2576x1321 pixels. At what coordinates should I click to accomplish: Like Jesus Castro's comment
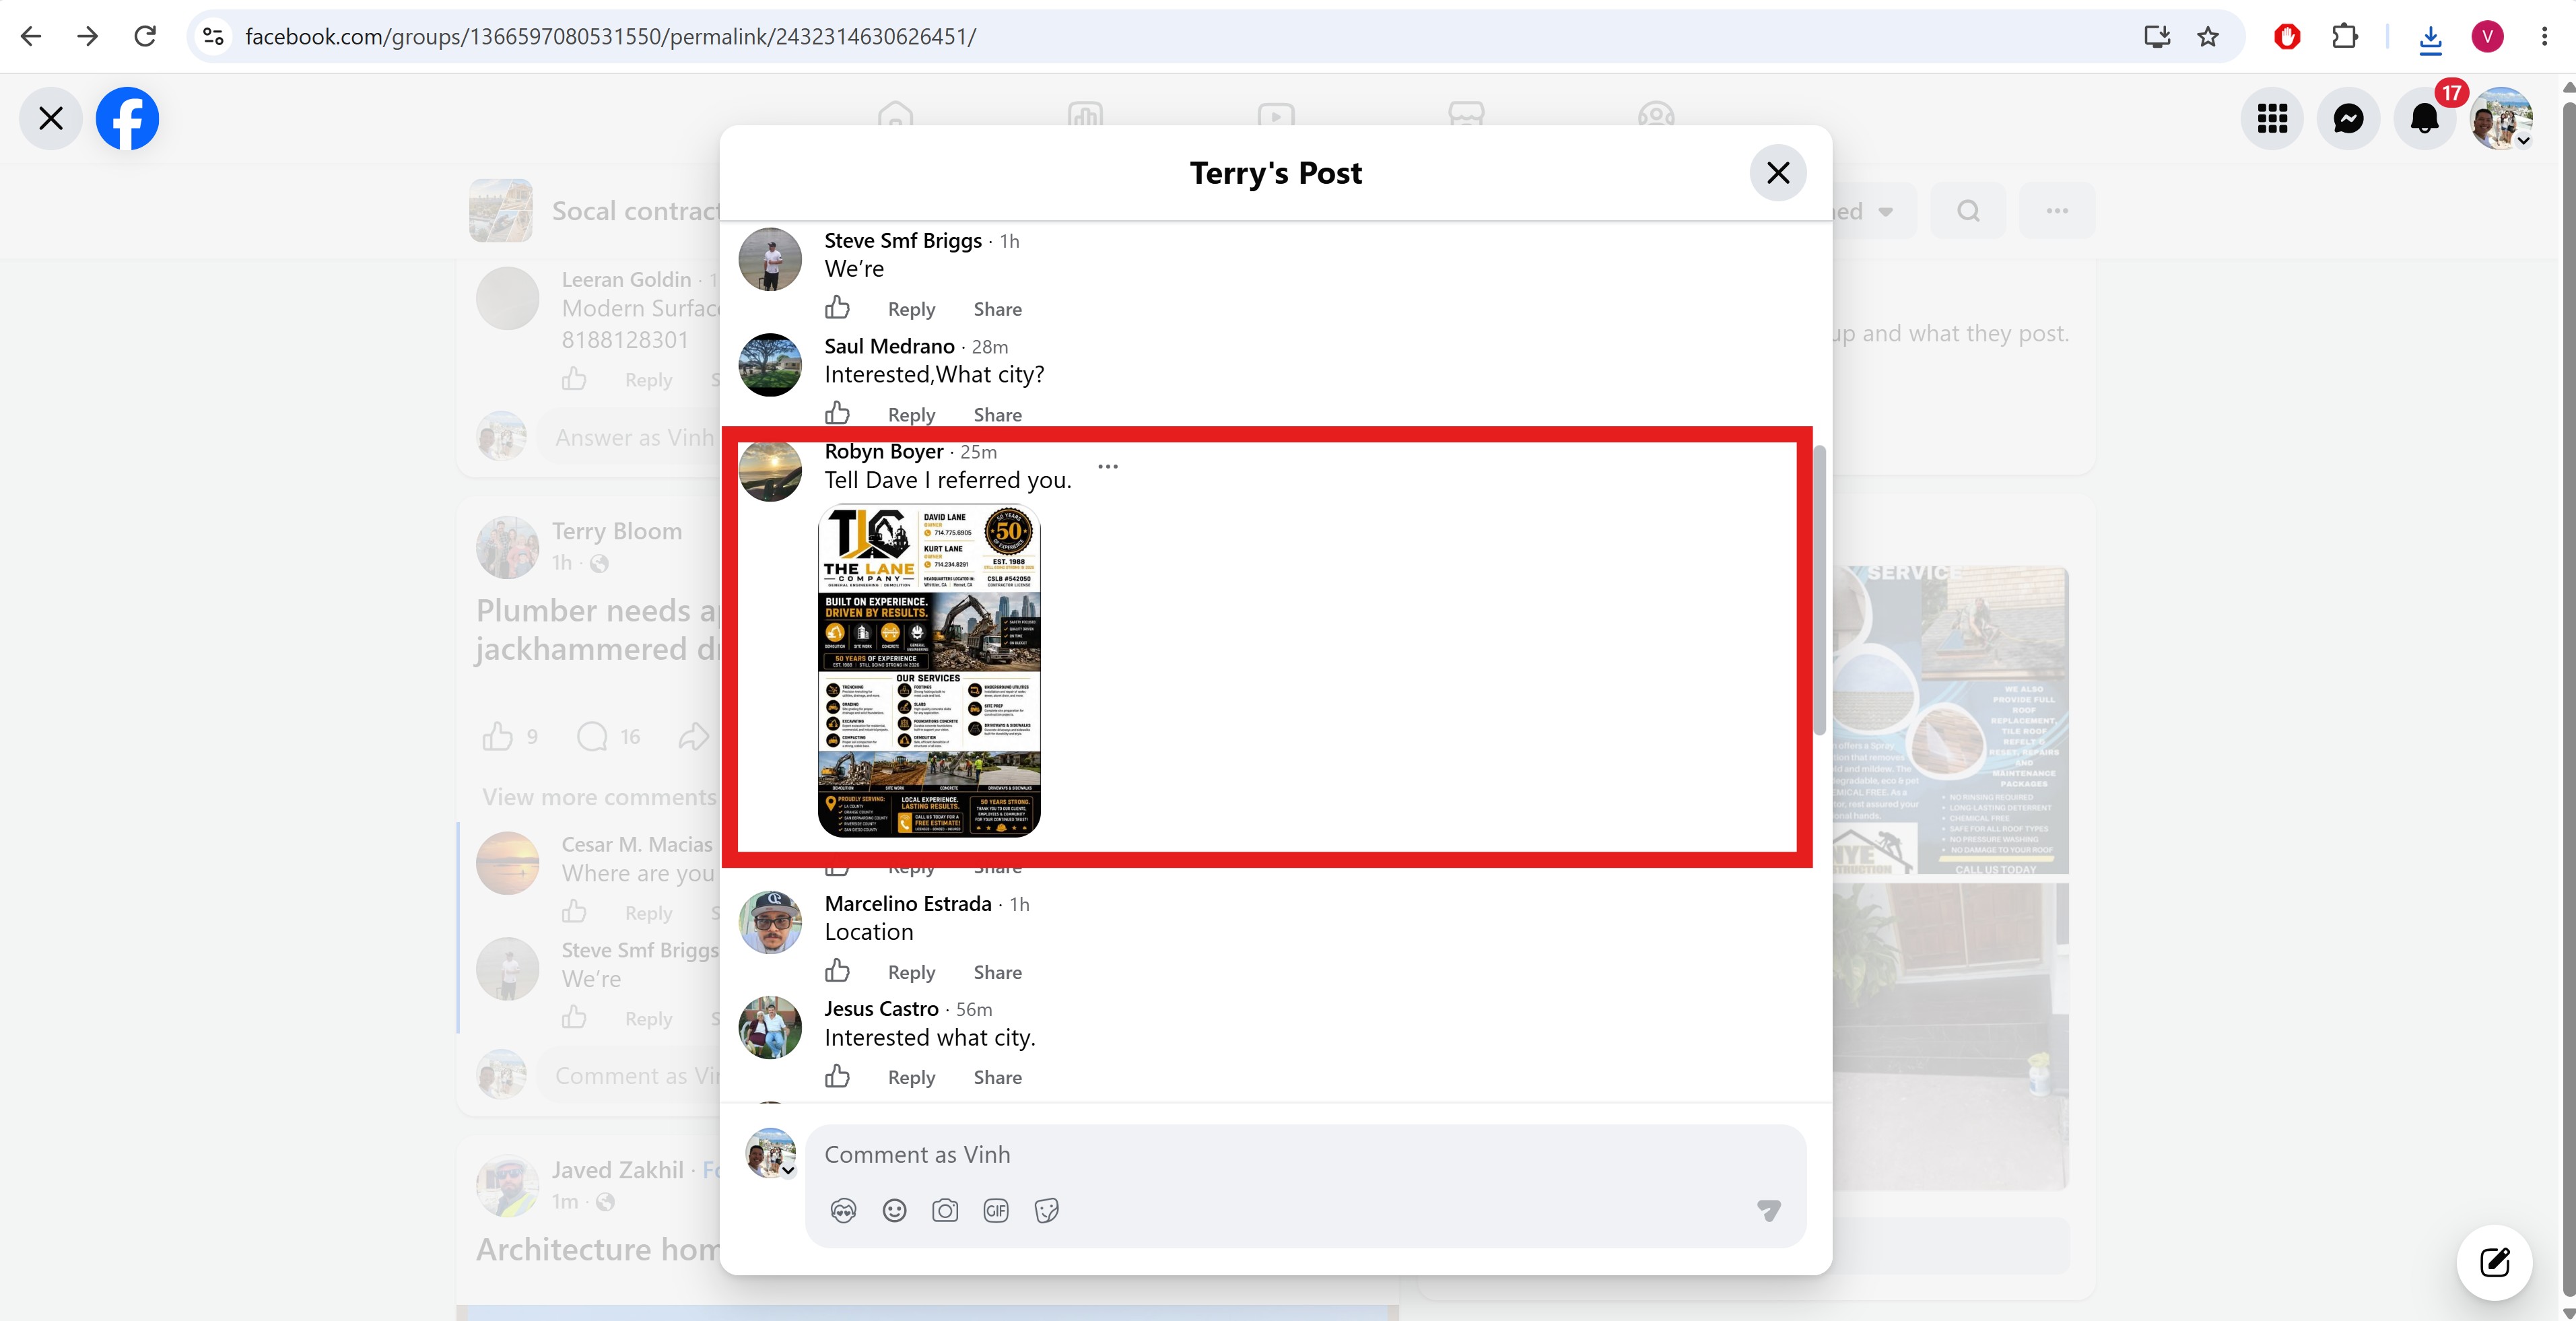pos(838,1076)
